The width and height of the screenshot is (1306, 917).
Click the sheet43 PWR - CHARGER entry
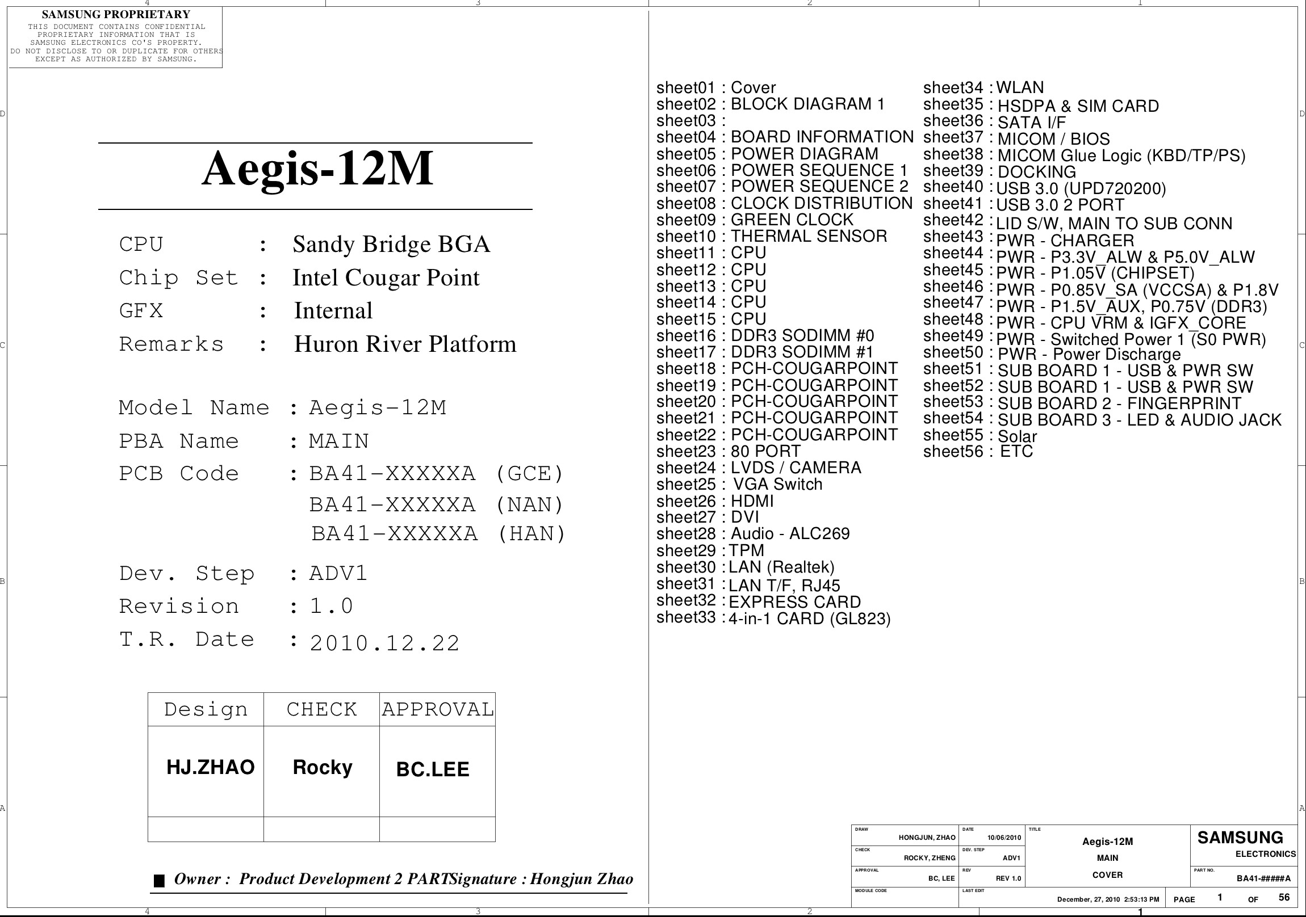pos(1028,240)
